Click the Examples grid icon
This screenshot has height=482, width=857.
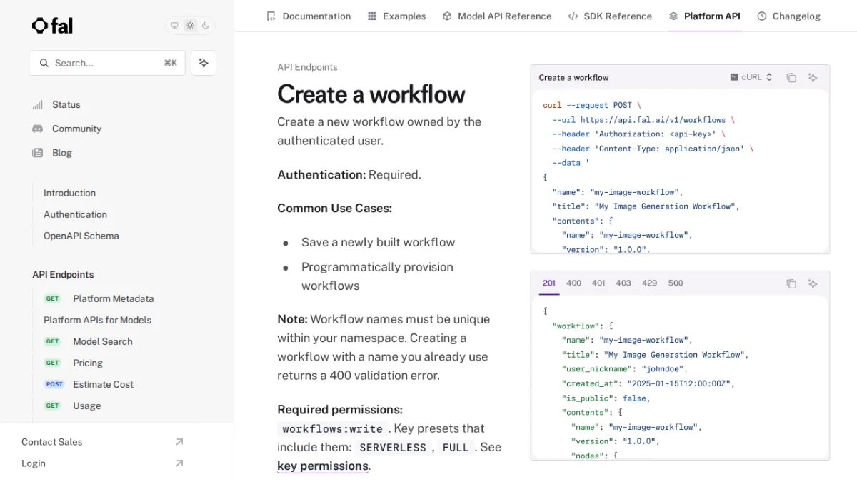372,16
